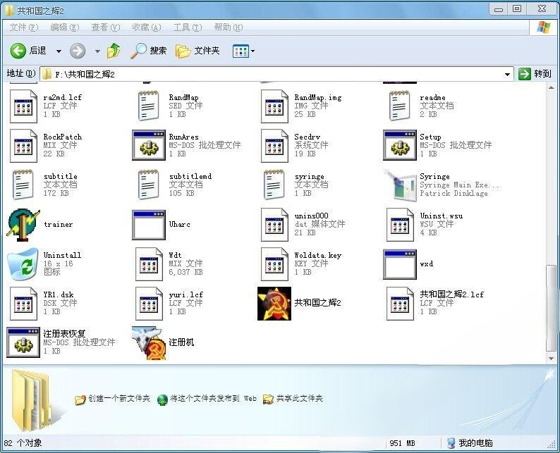Open the 帮助(H) menu
Viewport: 560px width, 453px height.
[229, 27]
